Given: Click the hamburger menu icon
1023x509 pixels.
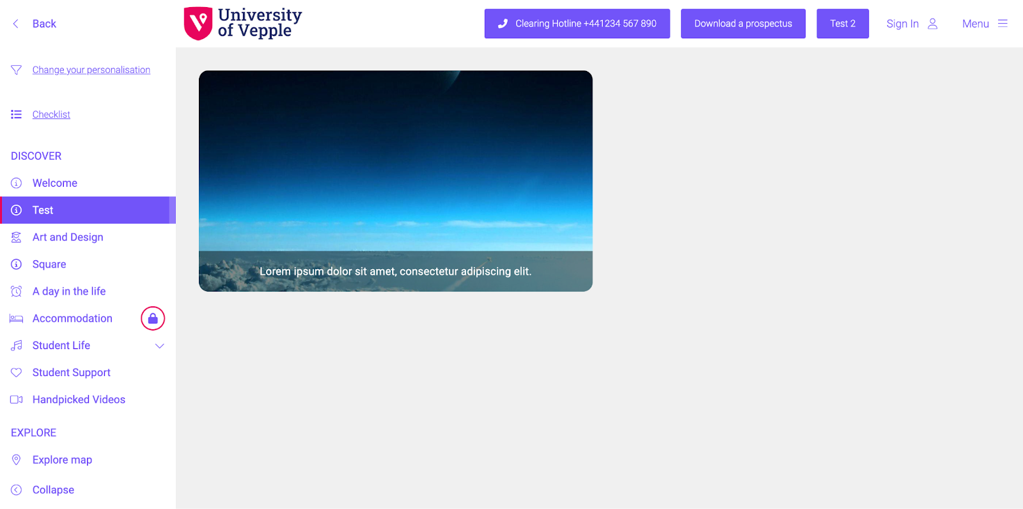Looking at the screenshot, I should point(1003,24).
